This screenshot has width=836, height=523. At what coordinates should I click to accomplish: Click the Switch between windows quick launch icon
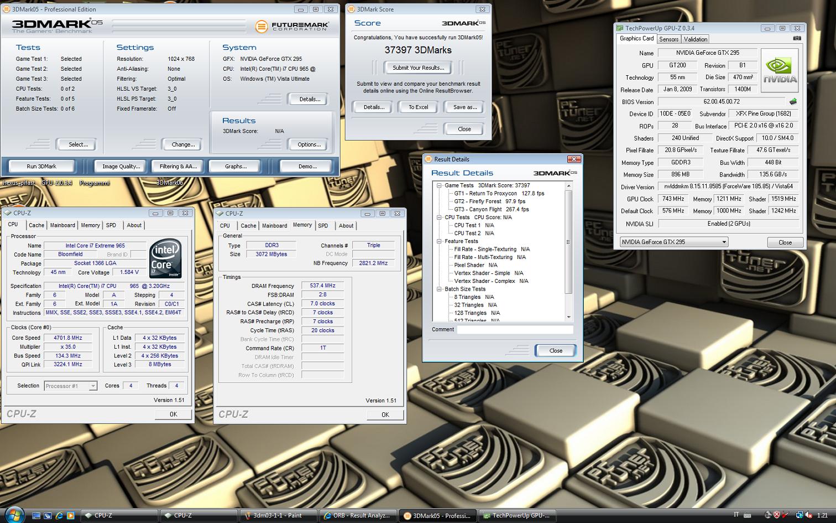tap(48, 515)
